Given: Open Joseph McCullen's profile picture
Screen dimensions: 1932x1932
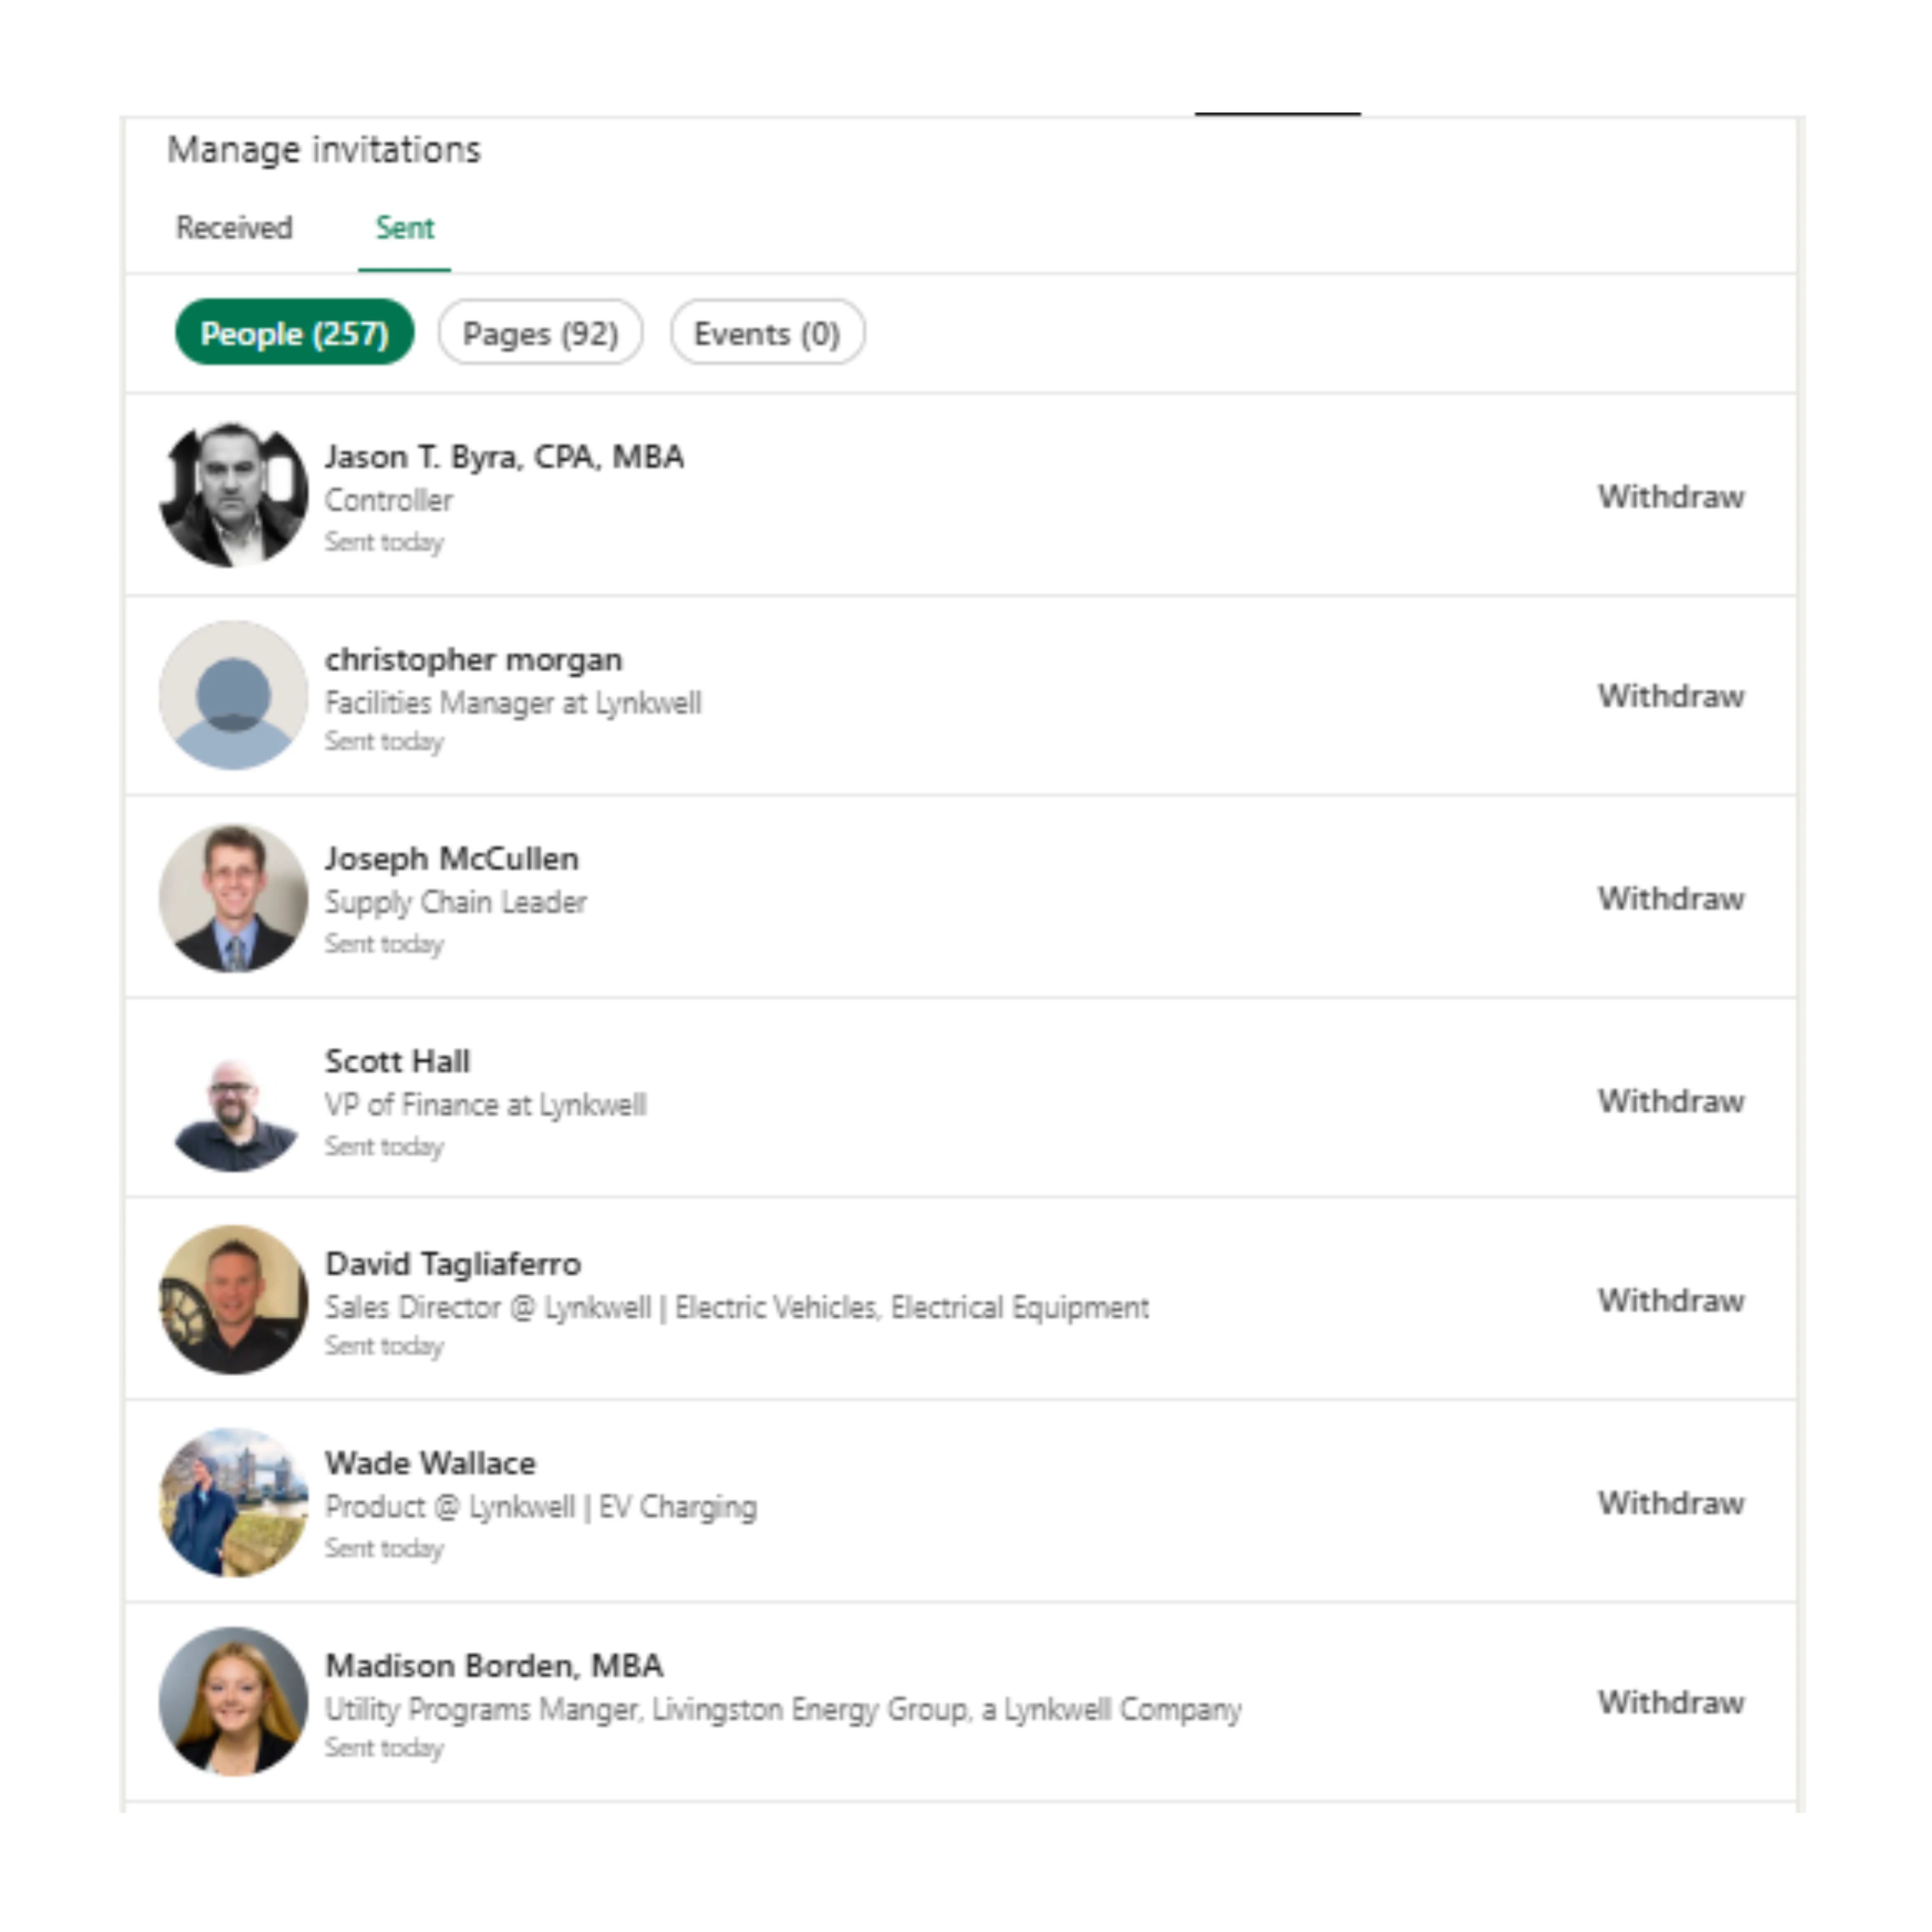Looking at the screenshot, I should click(x=233, y=898).
